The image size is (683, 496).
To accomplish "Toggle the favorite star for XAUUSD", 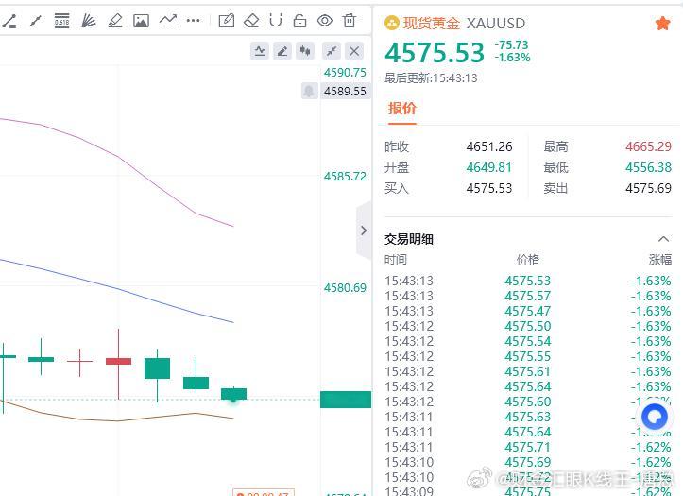I will click(662, 23).
